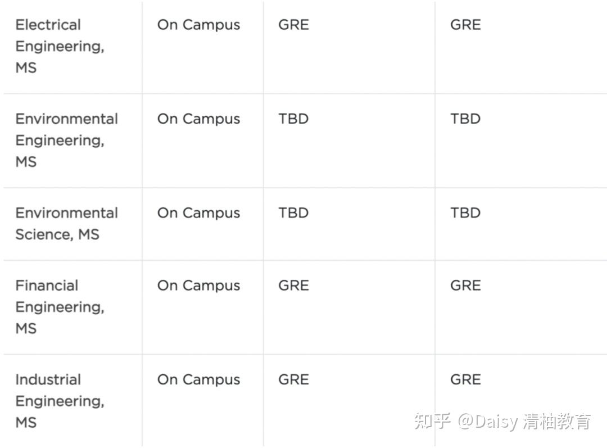Select the first GRE for Financial Engineering
The image size is (607, 448).
click(x=293, y=286)
